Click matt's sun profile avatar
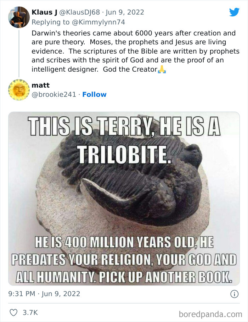Viewport: 248px width, 322px height. 19,90
